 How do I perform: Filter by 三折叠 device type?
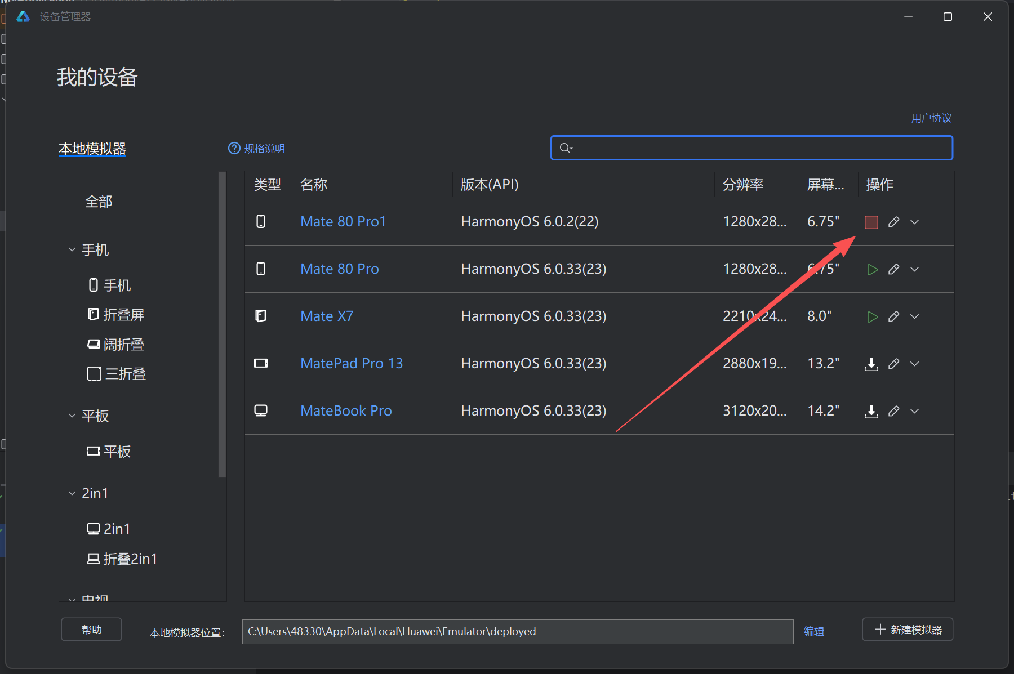[117, 374]
